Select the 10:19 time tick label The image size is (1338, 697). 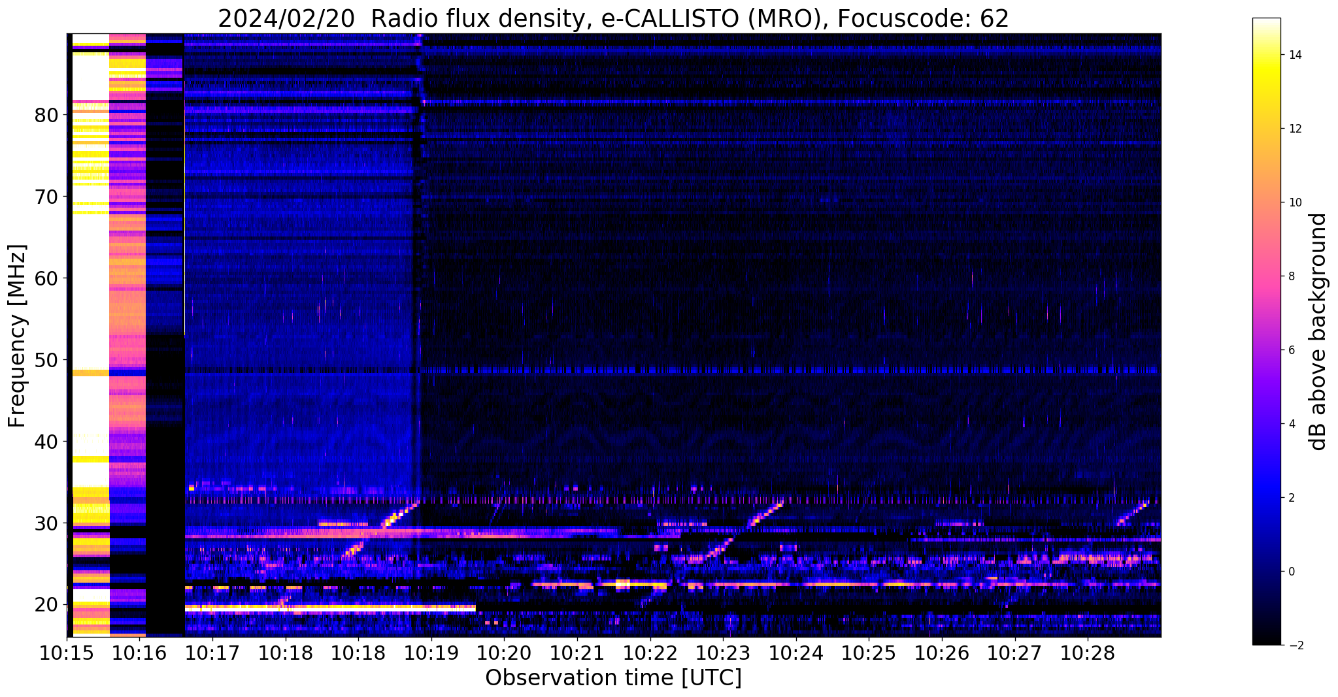(431, 653)
